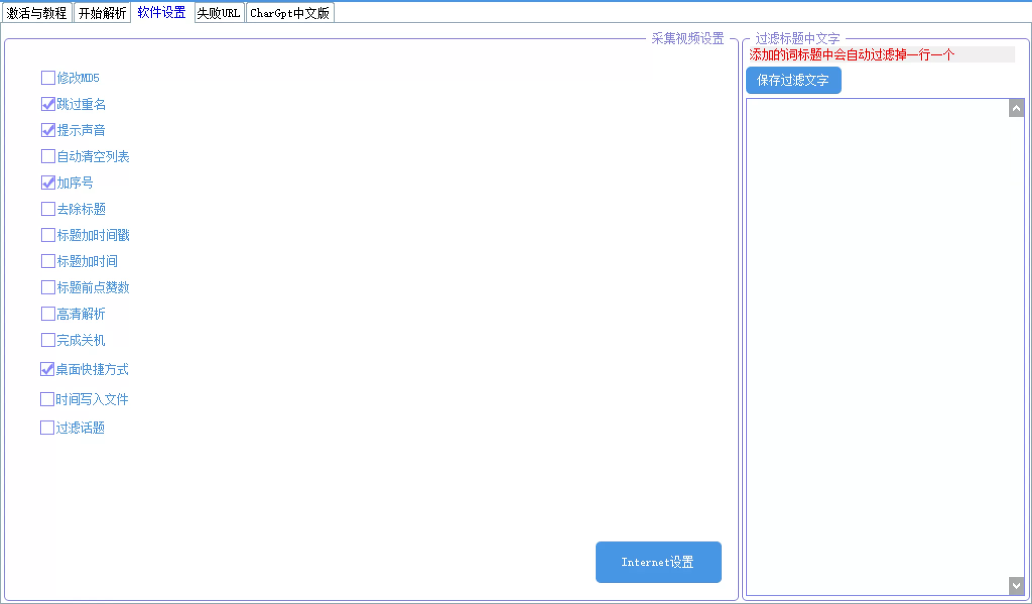The width and height of the screenshot is (1032, 604).
Task: Disable 提示声音 checkbox
Action: 48,130
